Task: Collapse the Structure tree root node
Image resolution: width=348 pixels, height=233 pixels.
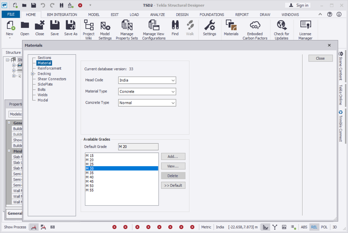Action: coord(7,60)
